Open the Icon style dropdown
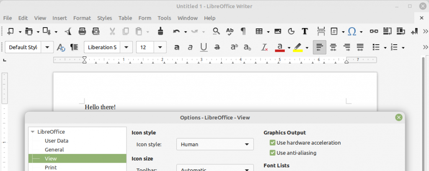The width and height of the screenshot is (429, 171). tap(215, 144)
